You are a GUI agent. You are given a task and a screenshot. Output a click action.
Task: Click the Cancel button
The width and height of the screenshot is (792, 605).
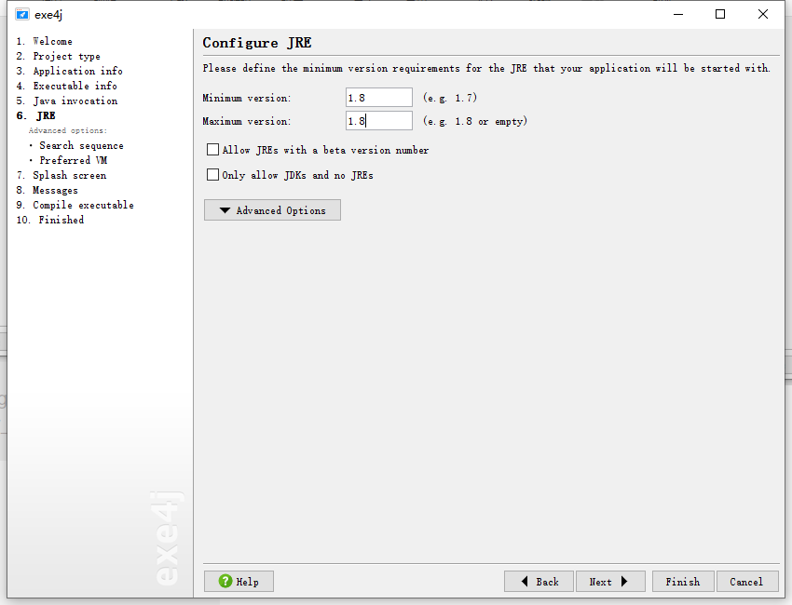click(746, 582)
